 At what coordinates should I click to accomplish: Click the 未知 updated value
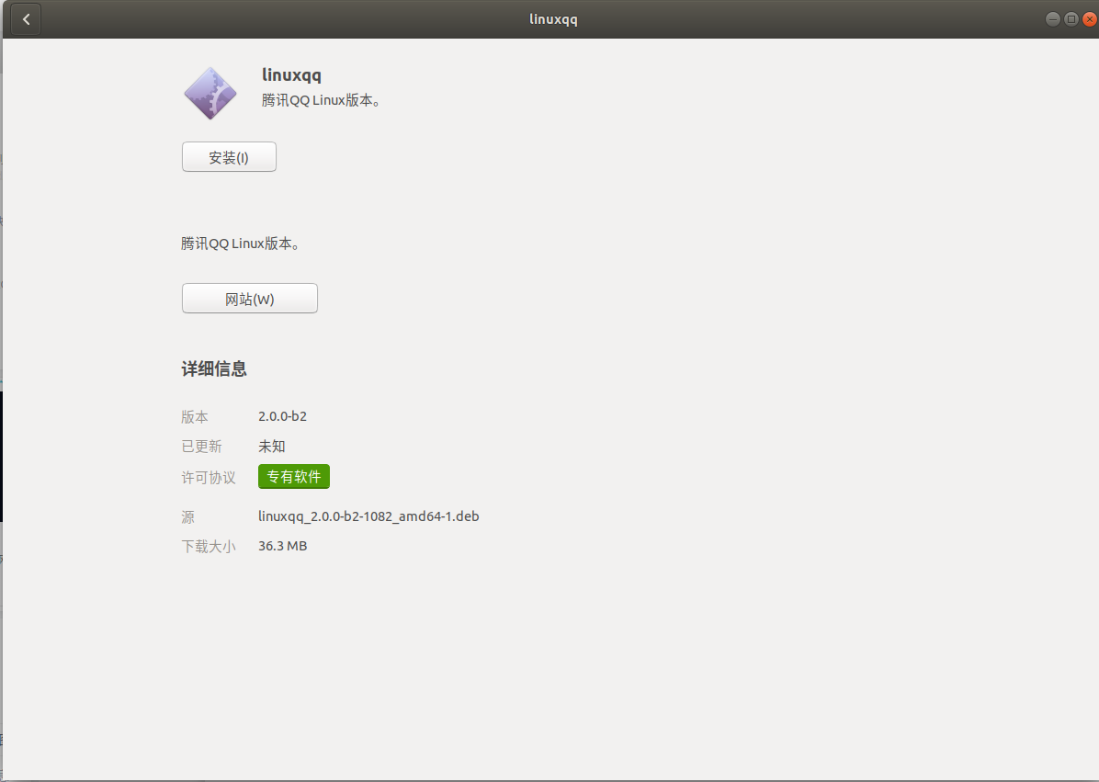click(272, 447)
